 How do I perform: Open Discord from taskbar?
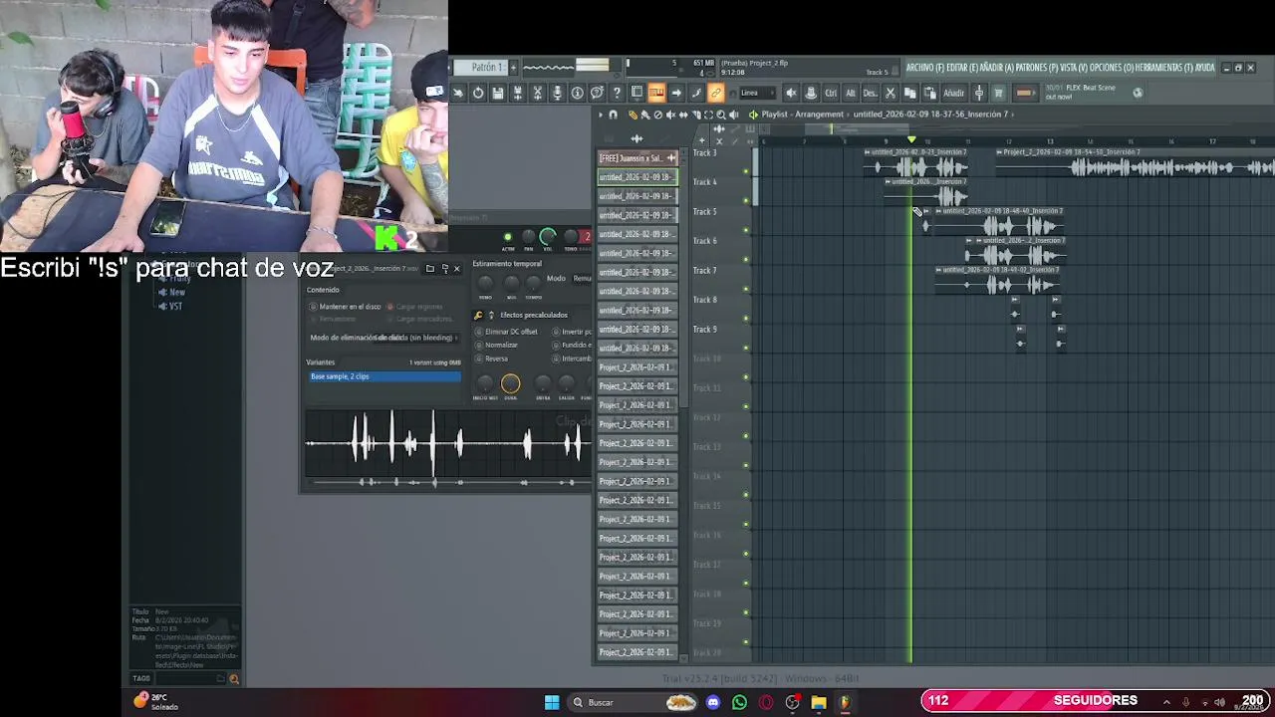click(x=712, y=702)
